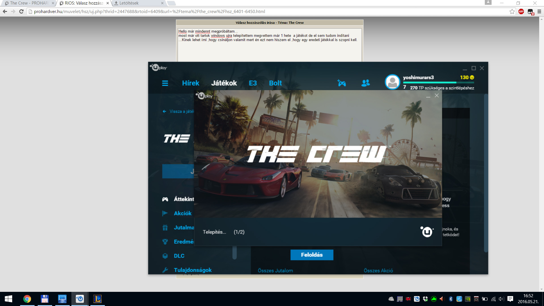Click the XP level progress bar
This screenshot has width=544, height=306.
click(438, 82)
